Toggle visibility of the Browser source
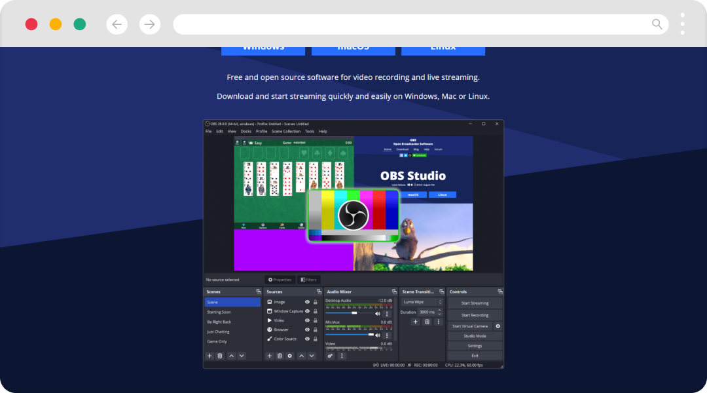707x393 pixels. (x=307, y=330)
